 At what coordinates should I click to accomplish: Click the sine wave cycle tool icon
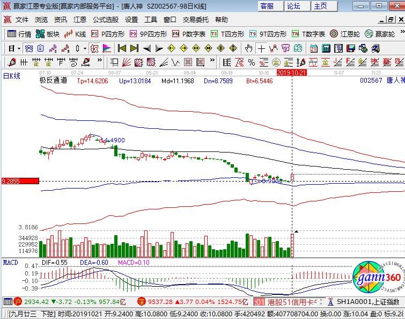(313, 62)
